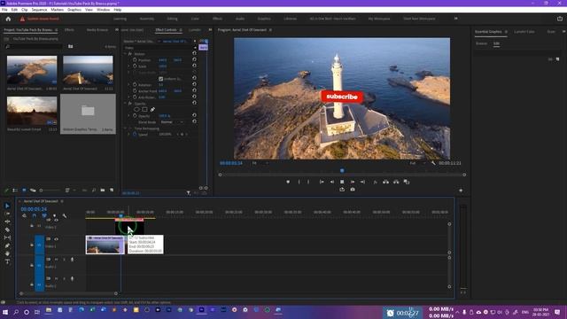Select the Ripple Edit tool
Screen dimensions: 567x319
pyautogui.click(x=7, y=222)
